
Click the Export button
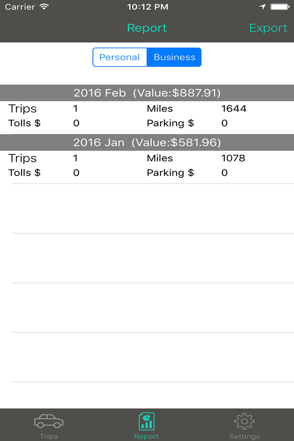pos(268,28)
